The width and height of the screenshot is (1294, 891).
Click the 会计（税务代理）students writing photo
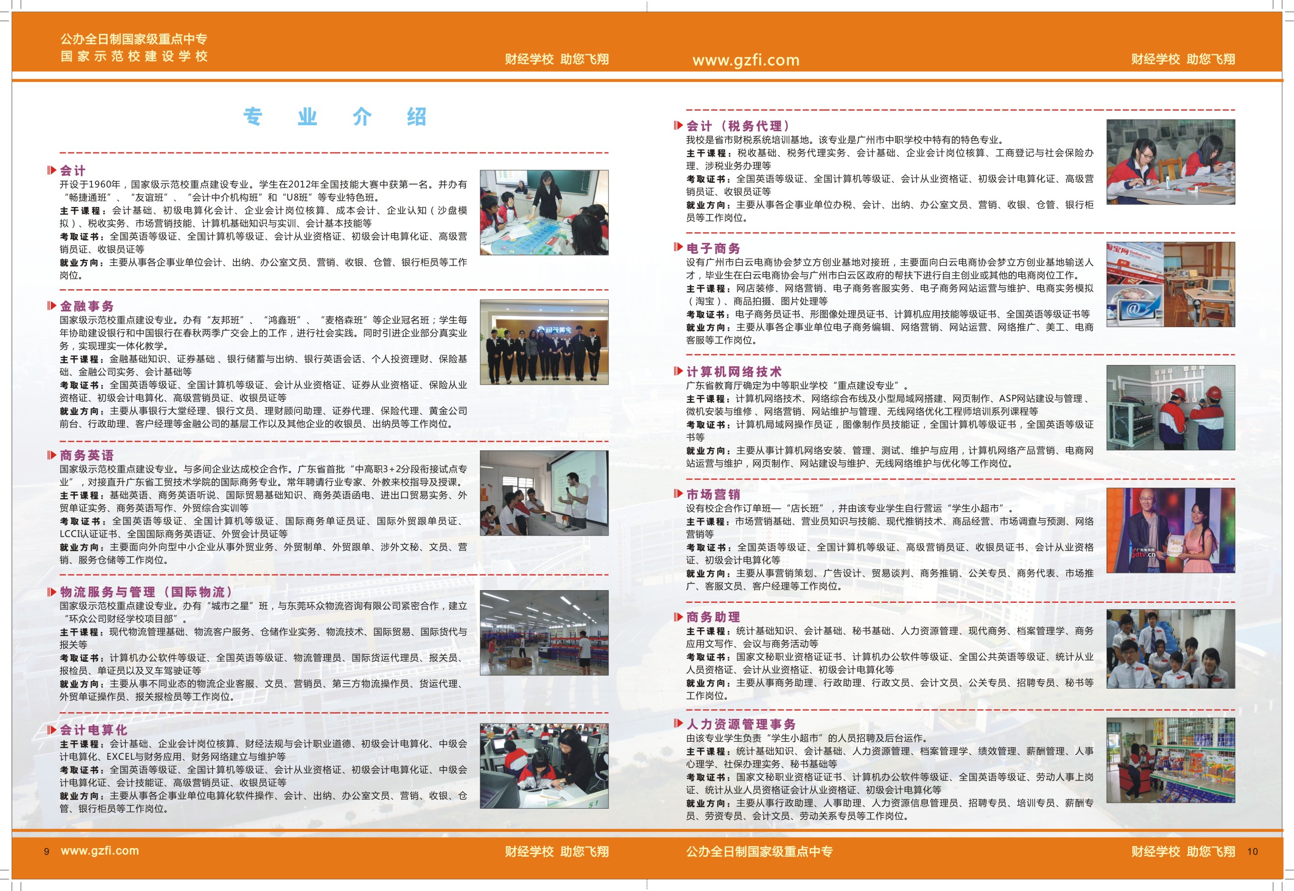coord(1171,162)
